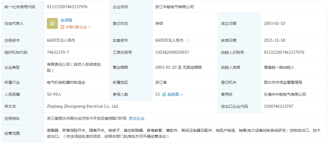The width and height of the screenshot is (331, 144).
Task: Click the 赵 avatar badge
Action: click(x=52, y=23)
